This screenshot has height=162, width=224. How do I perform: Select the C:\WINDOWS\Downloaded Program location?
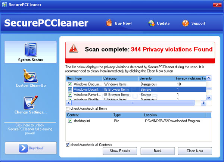(x=174, y=121)
